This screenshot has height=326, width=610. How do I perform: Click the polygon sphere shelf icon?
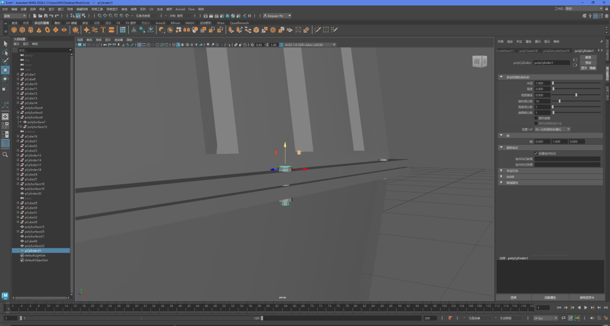[14, 30]
